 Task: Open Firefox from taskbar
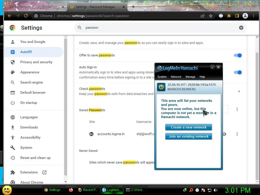coord(71,190)
